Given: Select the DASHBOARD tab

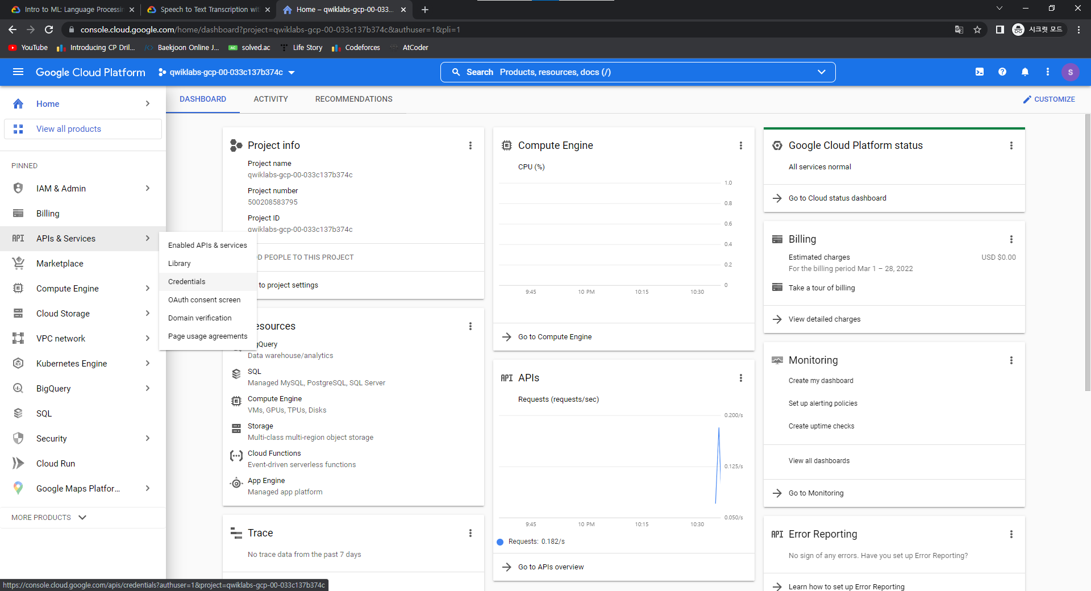Looking at the screenshot, I should (203, 99).
